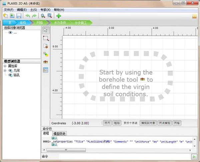Switch to the 水力条件 mode tab
This screenshot has width=200, height=162.
point(60,23)
